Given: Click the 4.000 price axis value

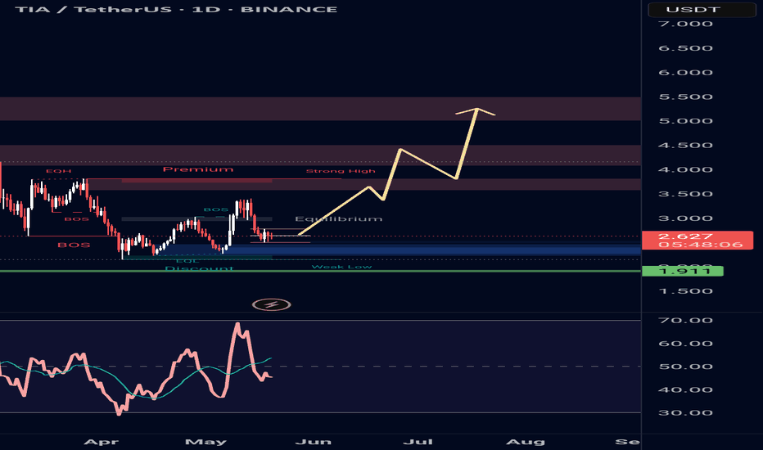Looking at the screenshot, I should point(685,170).
